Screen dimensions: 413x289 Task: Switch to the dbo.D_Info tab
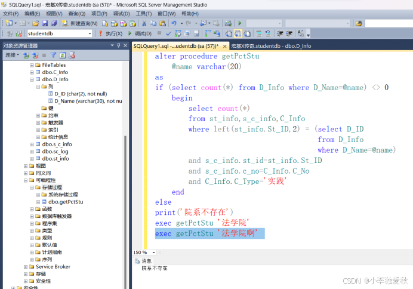click(x=271, y=46)
